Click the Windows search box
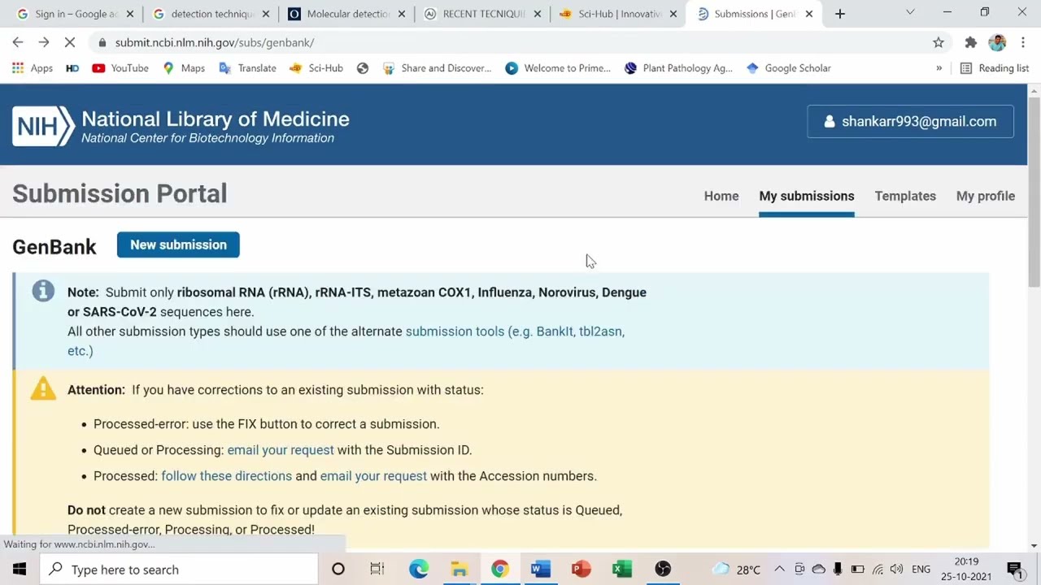This screenshot has width=1041, height=585. coord(178,570)
